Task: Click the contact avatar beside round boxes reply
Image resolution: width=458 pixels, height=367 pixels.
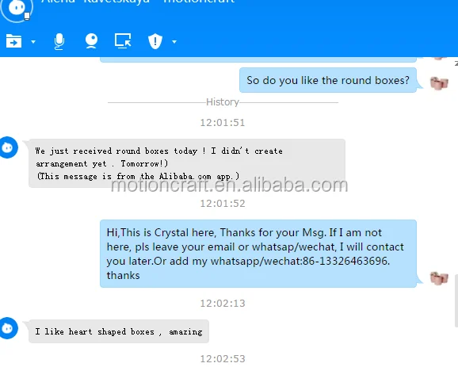Action: point(9,147)
